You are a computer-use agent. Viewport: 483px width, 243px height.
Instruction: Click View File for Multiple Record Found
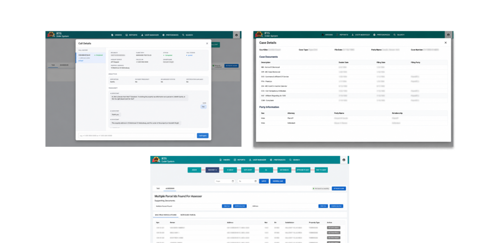[x=226, y=206]
